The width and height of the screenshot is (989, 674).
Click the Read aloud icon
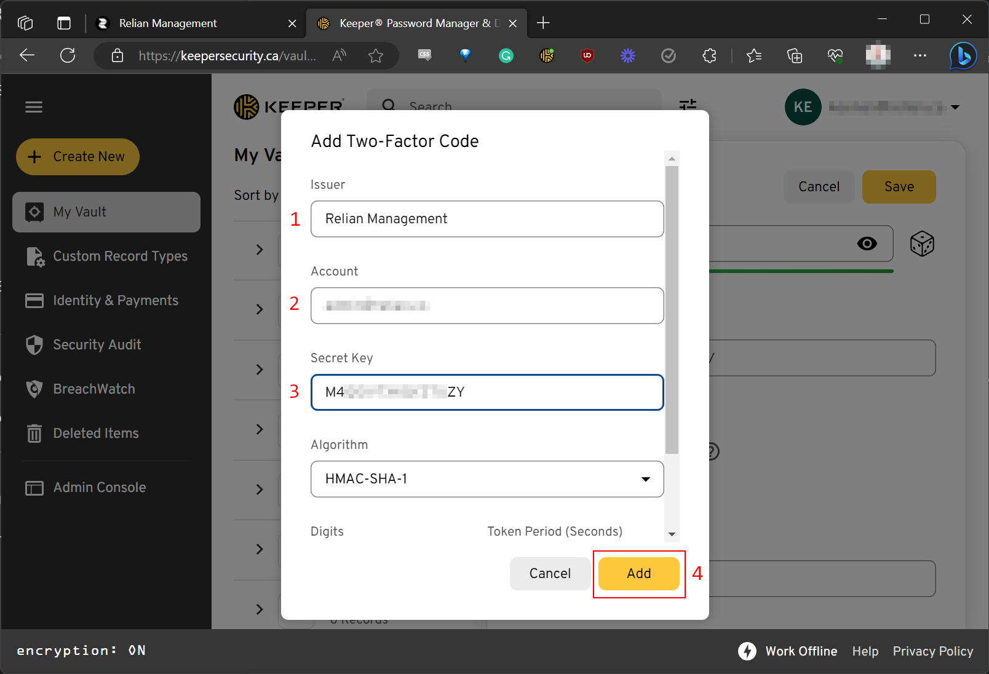339,56
